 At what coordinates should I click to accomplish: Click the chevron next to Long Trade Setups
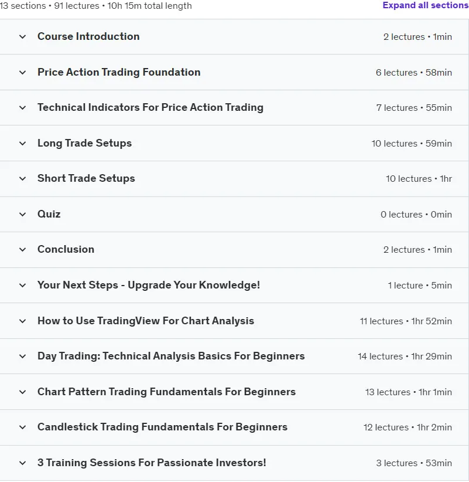pyautogui.click(x=22, y=144)
